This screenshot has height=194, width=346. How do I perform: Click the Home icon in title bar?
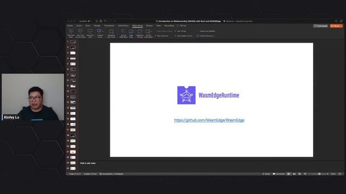tap(97, 22)
